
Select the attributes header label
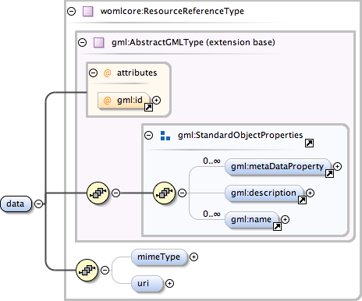click(x=137, y=73)
